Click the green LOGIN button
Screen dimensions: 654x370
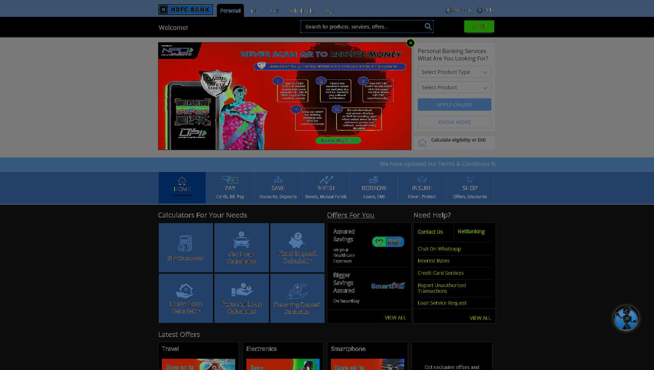[479, 26]
